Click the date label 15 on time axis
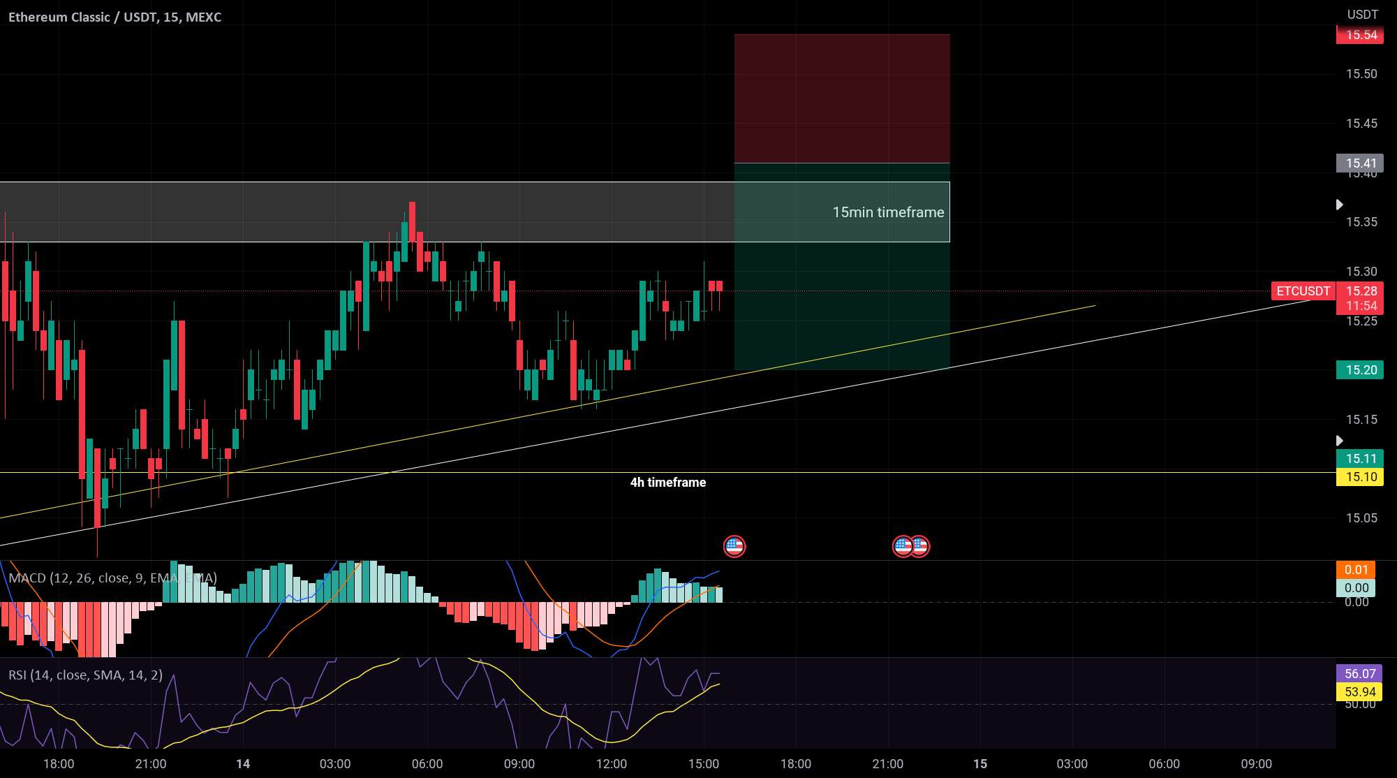 [980, 764]
